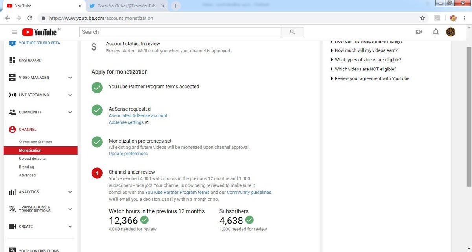The height and width of the screenshot is (252, 472).
Task: Click the Community people icon
Action: tap(12, 112)
